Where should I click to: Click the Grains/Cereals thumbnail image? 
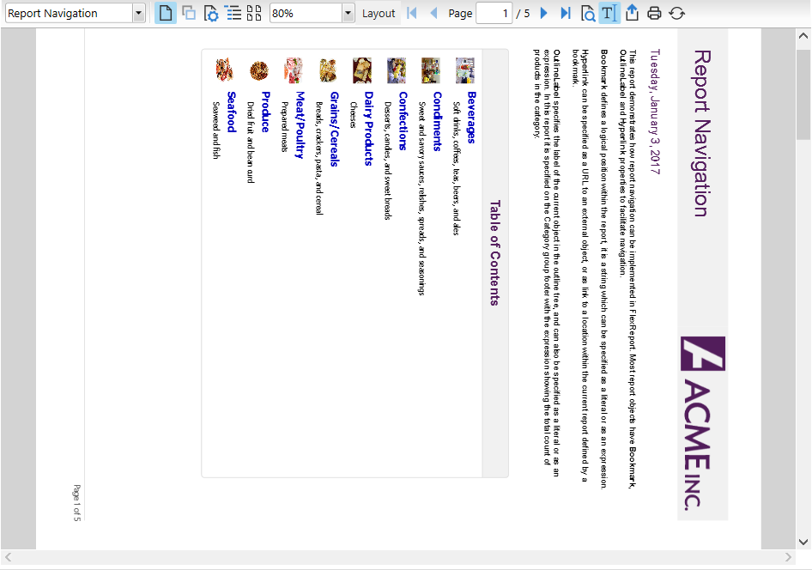328,70
